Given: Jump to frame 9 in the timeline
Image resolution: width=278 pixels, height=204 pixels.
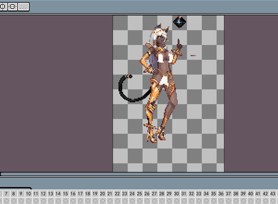Looking at the screenshot, I should (21, 194).
